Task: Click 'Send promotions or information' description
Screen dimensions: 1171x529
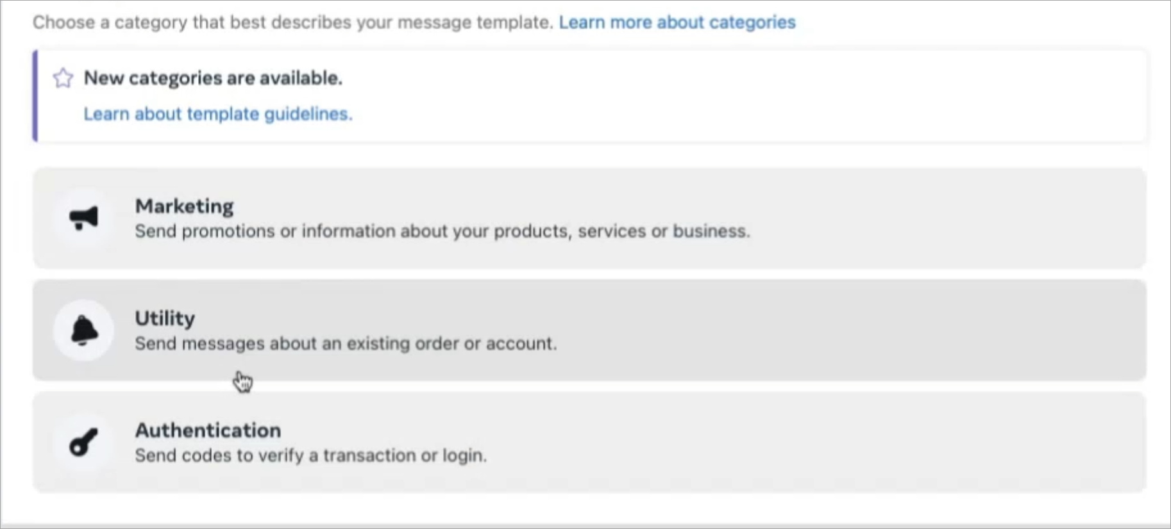Action: pyautogui.click(x=442, y=231)
